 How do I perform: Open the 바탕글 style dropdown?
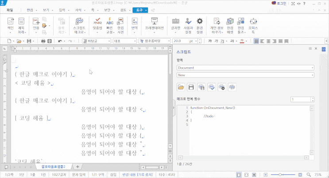click(x=96, y=41)
